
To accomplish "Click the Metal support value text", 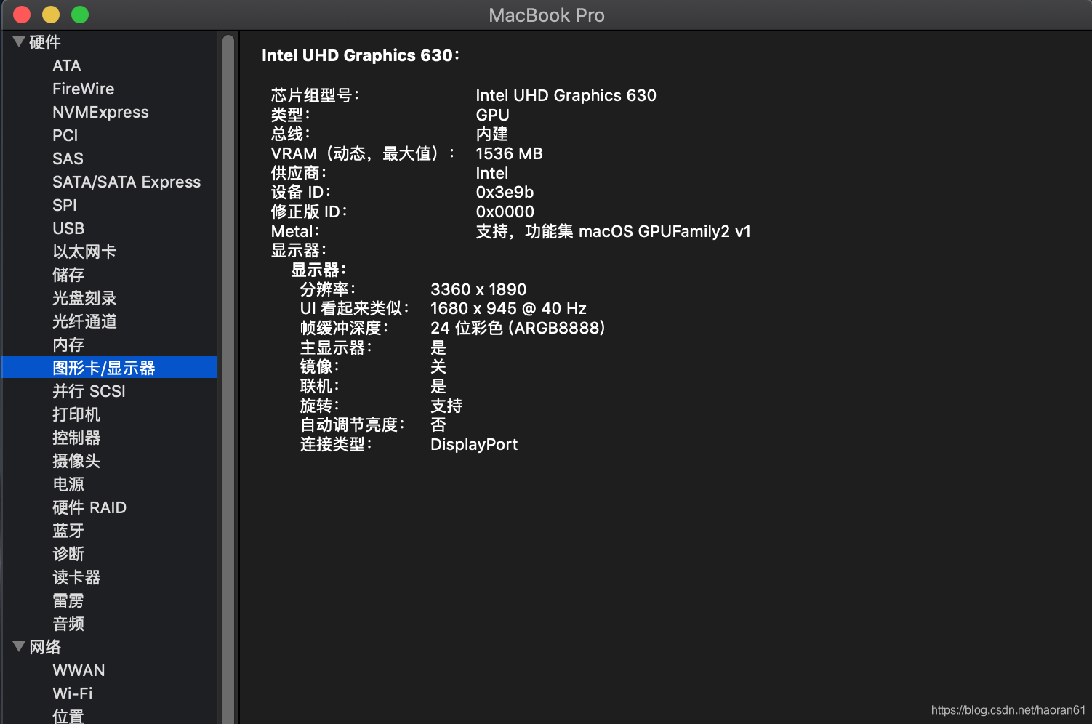I will 613,231.
